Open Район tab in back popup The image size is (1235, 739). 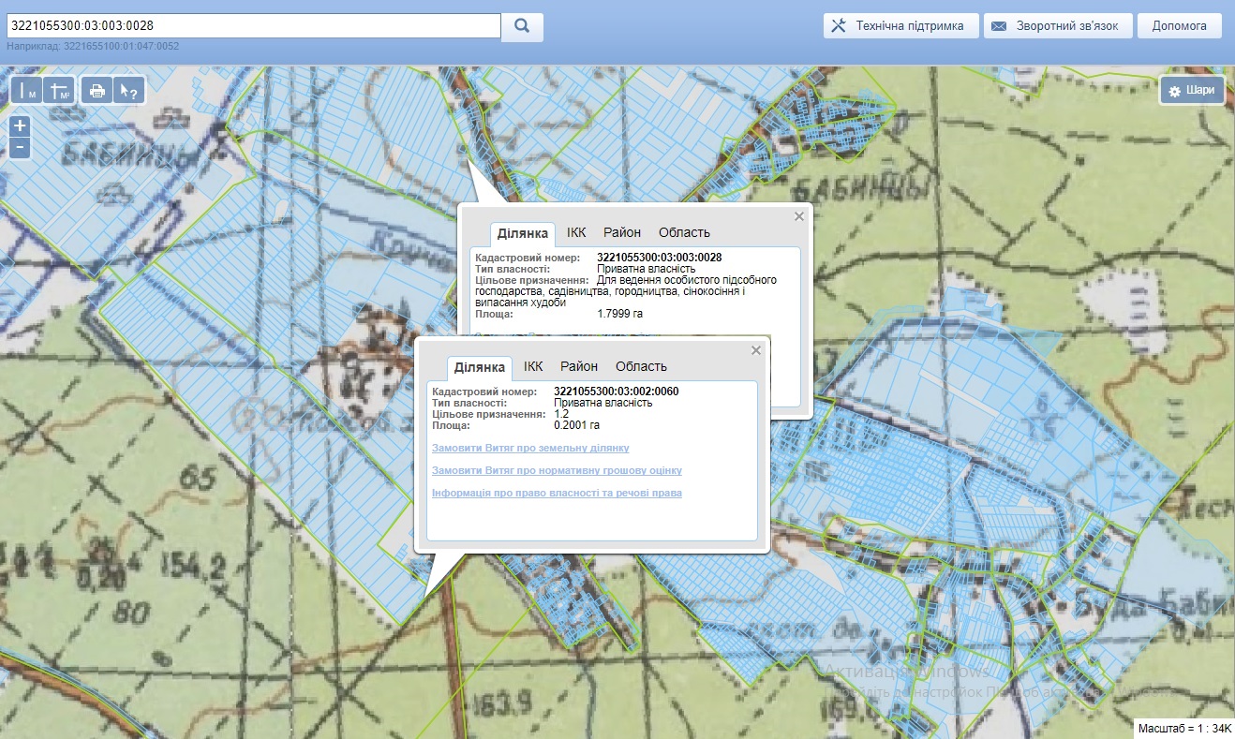point(622,232)
